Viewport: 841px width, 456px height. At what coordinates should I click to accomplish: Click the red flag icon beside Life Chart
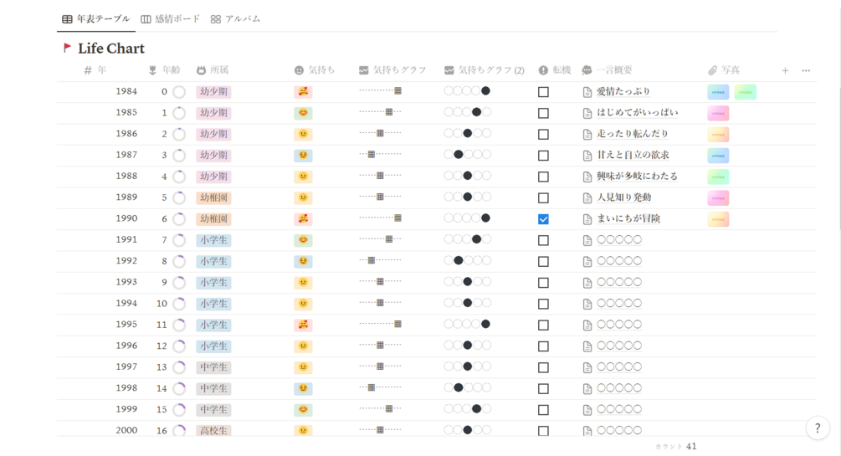(x=67, y=49)
